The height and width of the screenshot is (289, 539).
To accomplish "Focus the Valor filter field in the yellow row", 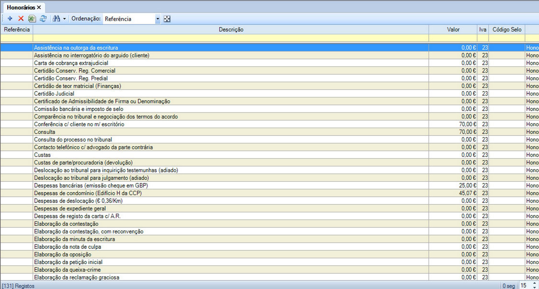I will point(453,38).
